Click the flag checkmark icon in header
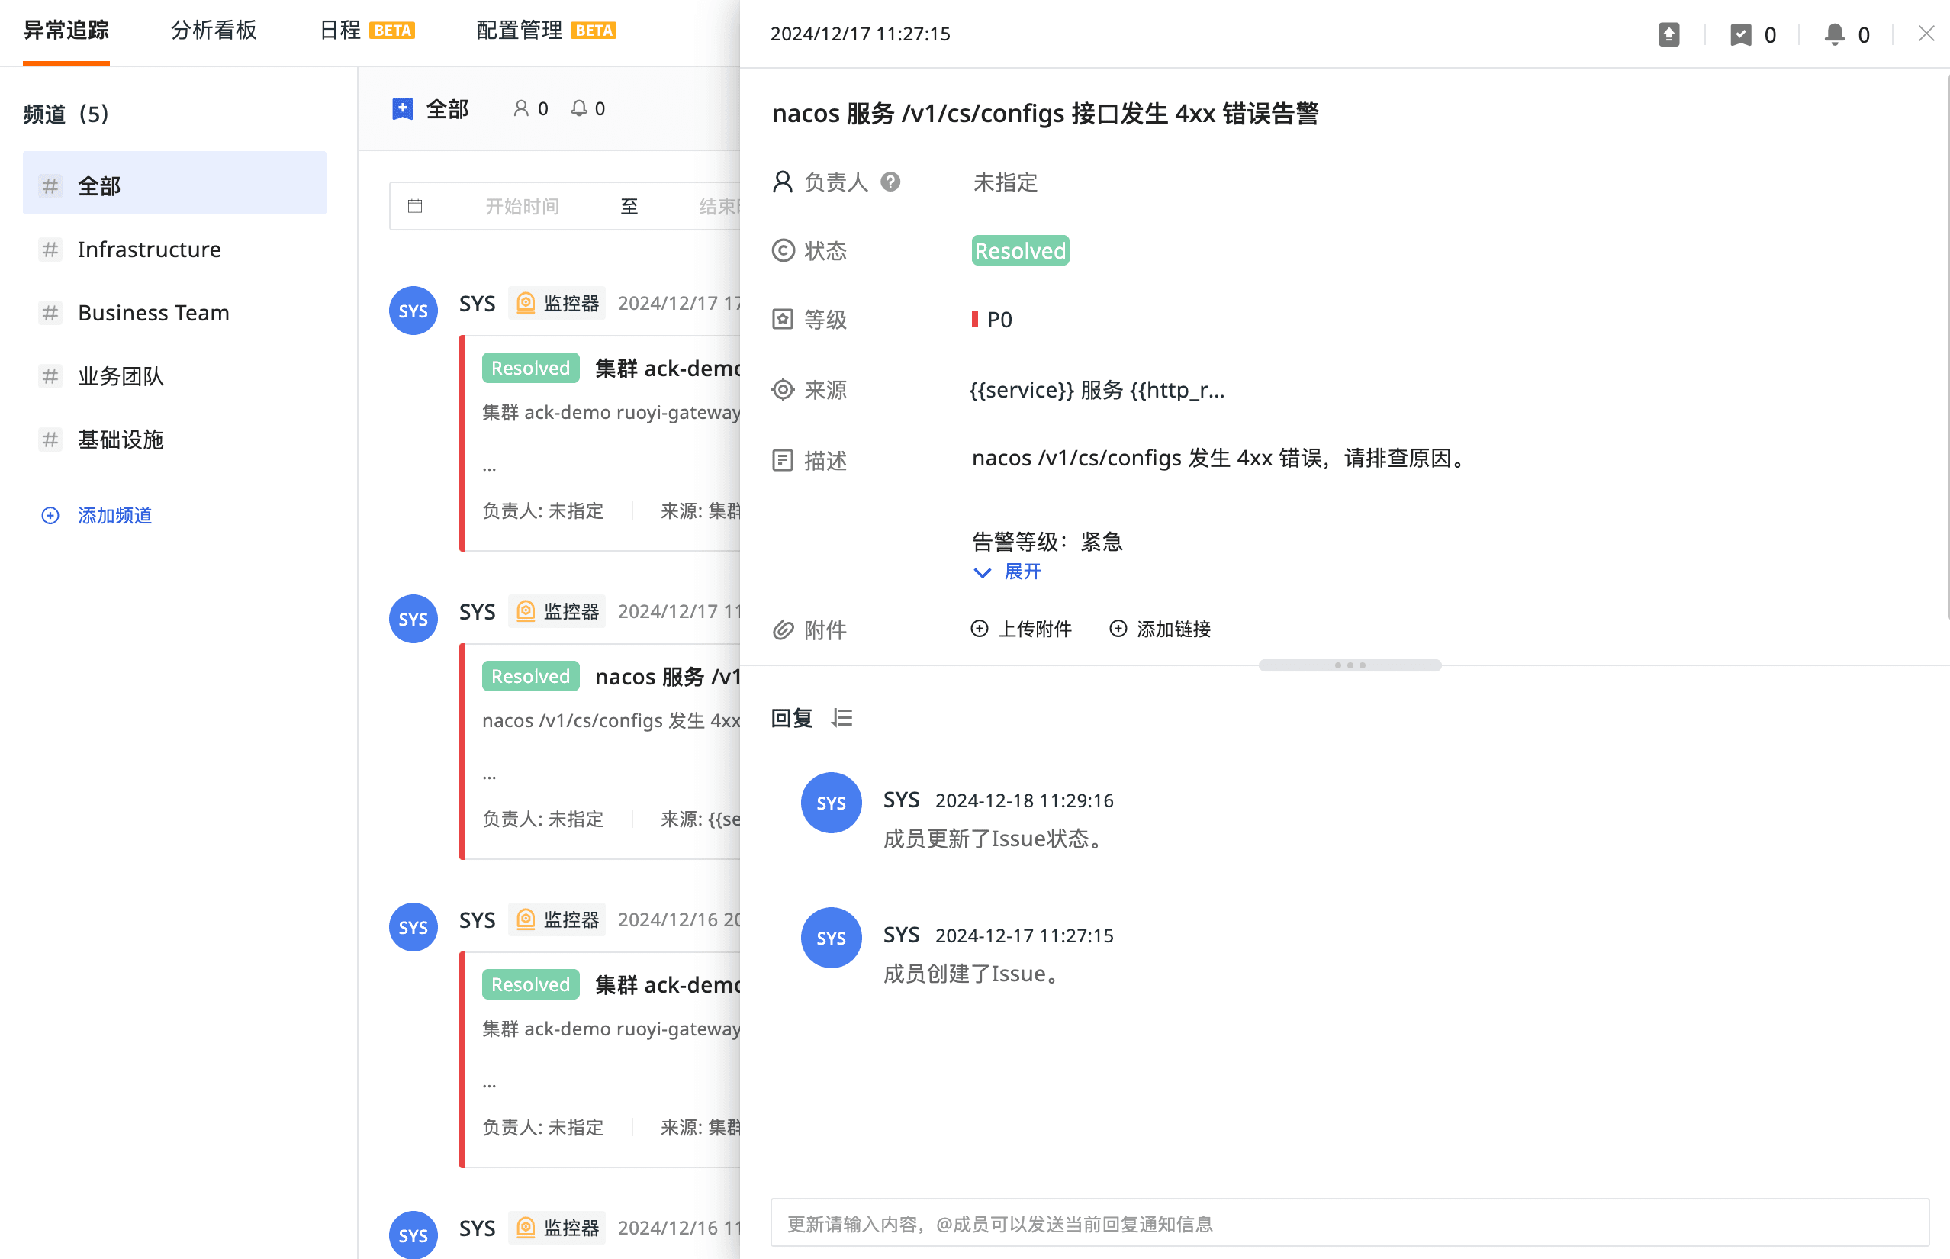The image size is (1950, 1259). click(1740, 34)
